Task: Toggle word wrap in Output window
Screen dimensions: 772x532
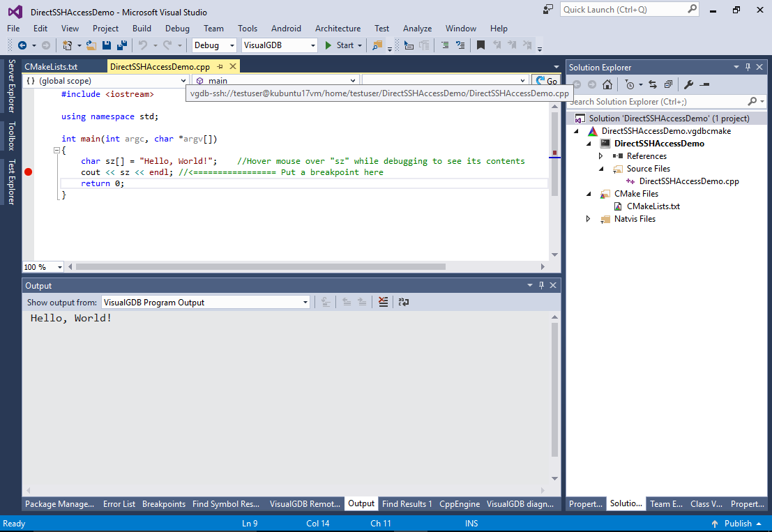Action: 404,302
